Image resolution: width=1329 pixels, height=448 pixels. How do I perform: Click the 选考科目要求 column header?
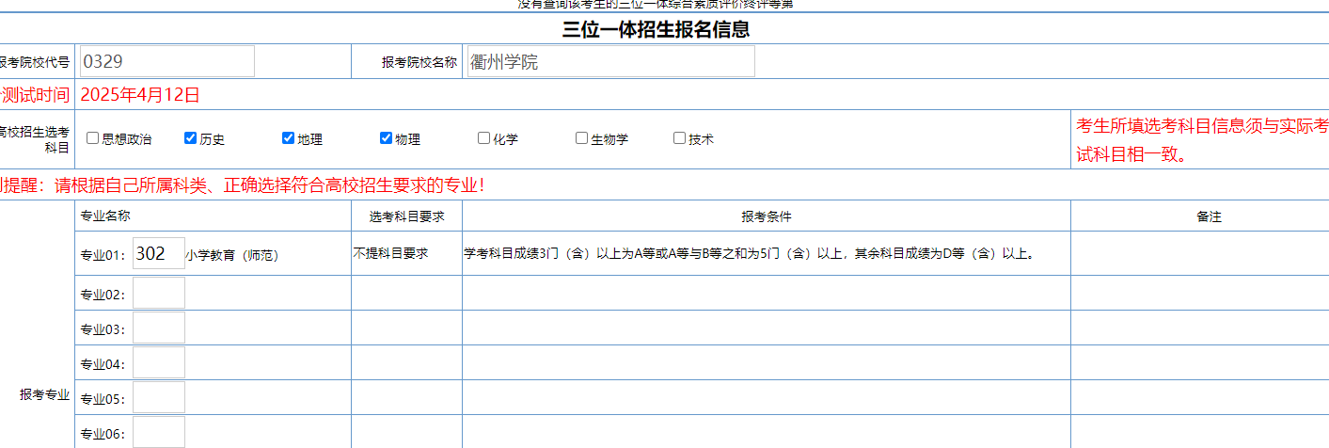[x=406, y=216]
